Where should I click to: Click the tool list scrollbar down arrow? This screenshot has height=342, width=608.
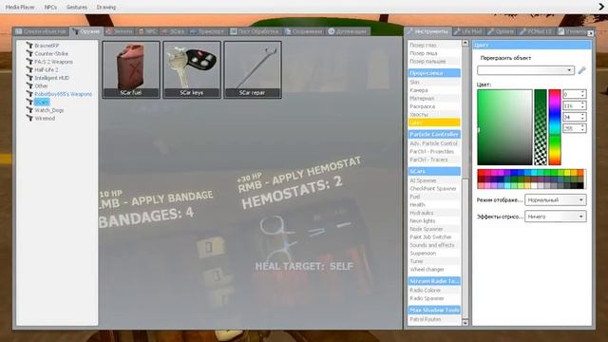point(465,322)
